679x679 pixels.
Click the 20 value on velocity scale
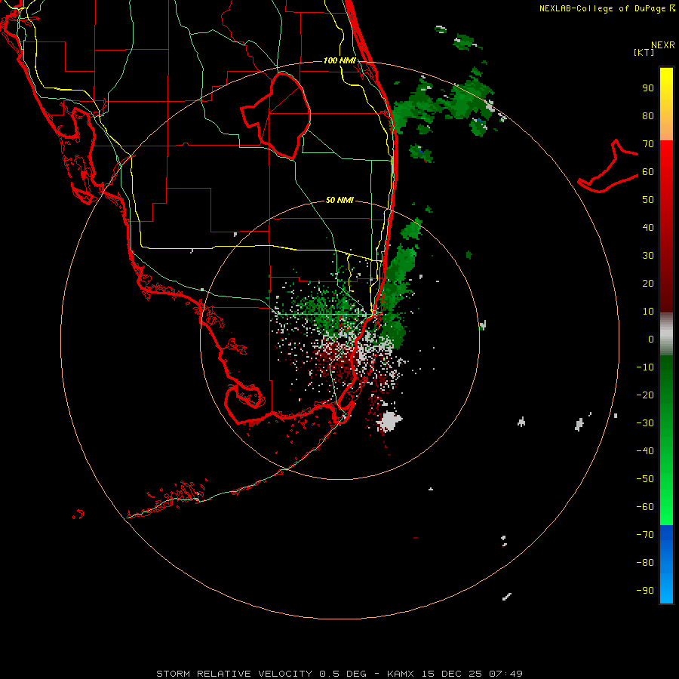point(648,283)
